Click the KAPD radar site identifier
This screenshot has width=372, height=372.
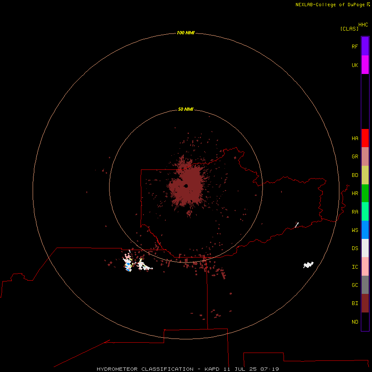pos(212,369)
